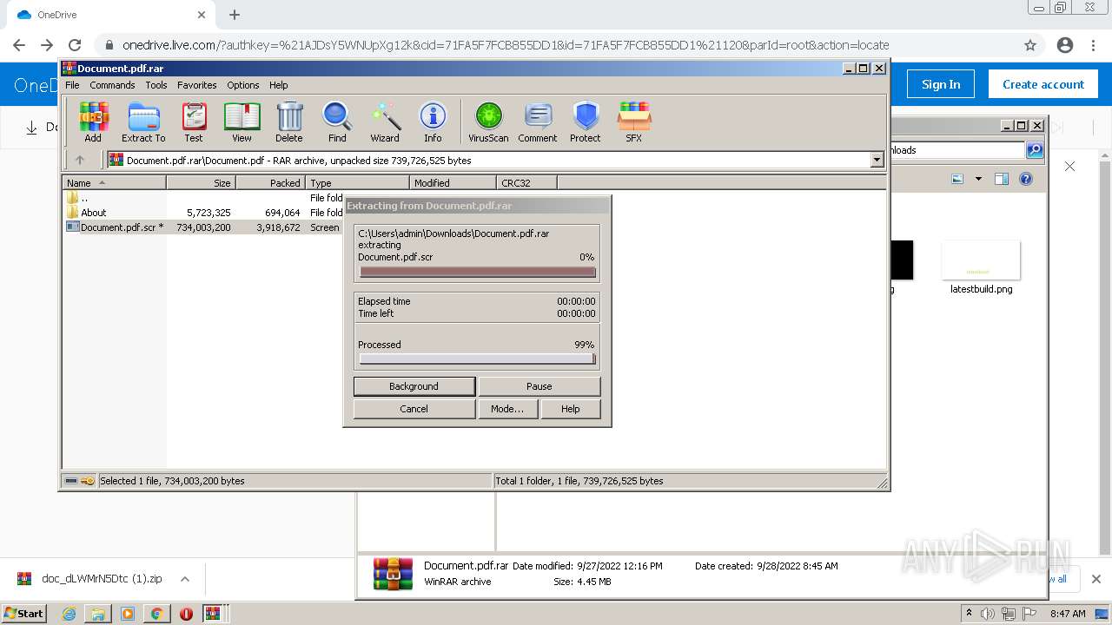Viewport: 1112px width, 625px height.
Task: Show archive Info
Action: coord(433,122)
